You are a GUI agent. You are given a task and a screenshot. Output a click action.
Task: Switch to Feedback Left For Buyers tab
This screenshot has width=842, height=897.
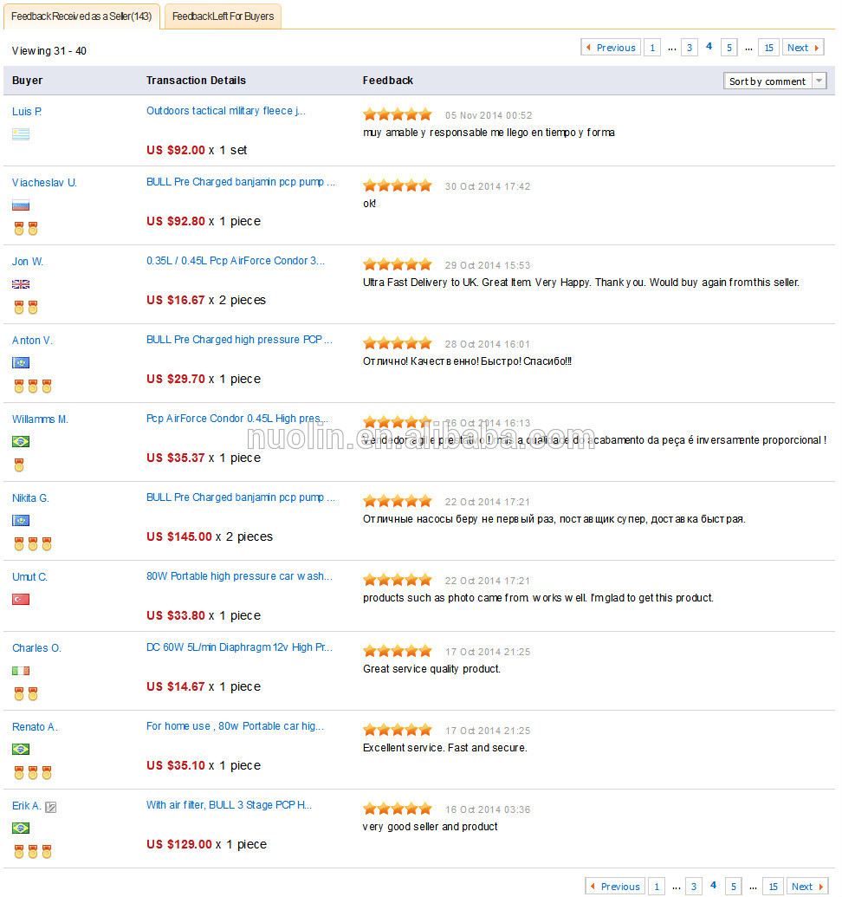[x=223, y=16]
